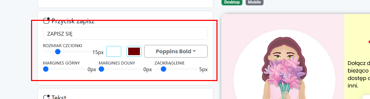This screenshot has width=370, height=99.
Task: Click the Dołącz preview text
Action: click(x=358, y=63)
